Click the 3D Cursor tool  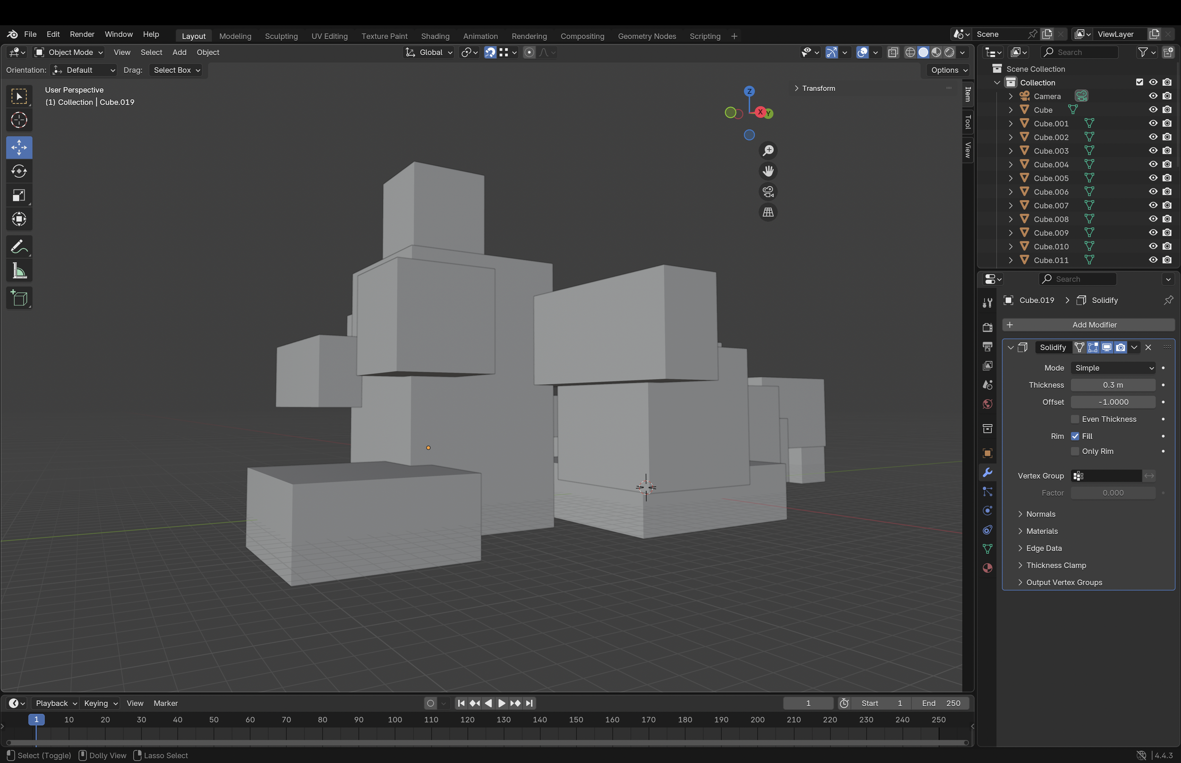point(19,120)
